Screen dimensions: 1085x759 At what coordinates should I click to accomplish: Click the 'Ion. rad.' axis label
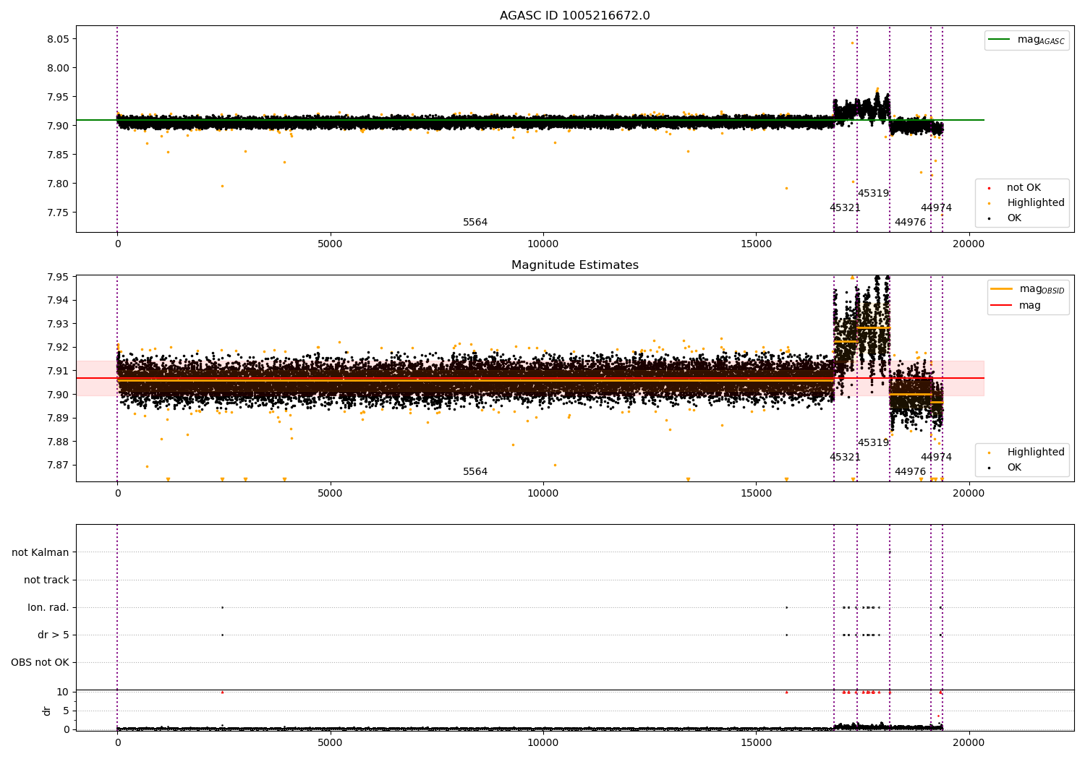pyautogui.click(x=48, y=608)
